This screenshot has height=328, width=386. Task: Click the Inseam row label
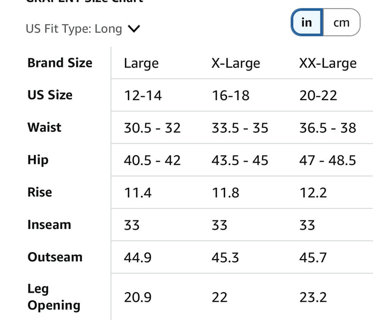pos(49,225)
